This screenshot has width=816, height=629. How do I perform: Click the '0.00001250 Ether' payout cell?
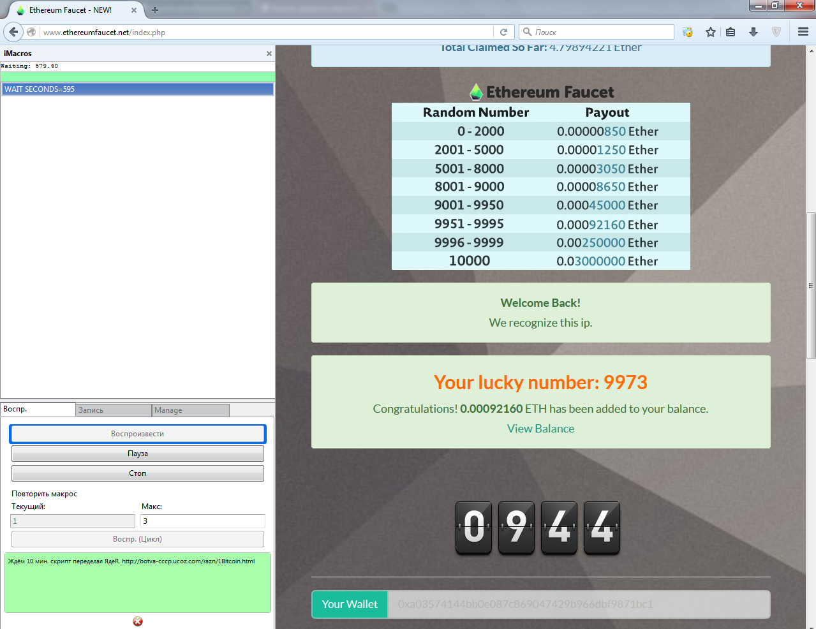(x=607, y=150)
